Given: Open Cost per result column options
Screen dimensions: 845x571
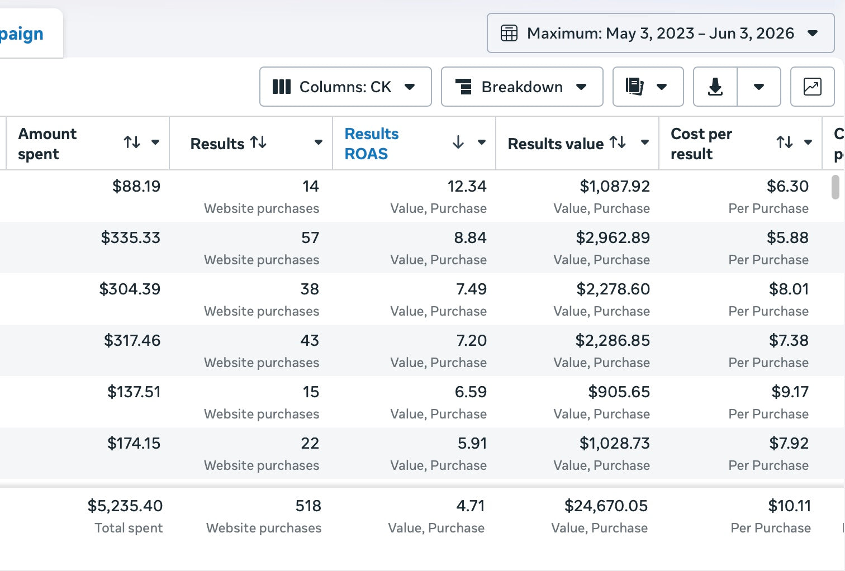Looking at the screenshot, I should coord(808,142).
